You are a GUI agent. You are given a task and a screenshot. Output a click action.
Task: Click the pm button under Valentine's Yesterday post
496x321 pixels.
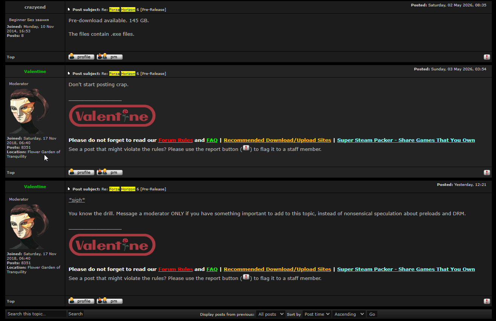coord(110,301)
